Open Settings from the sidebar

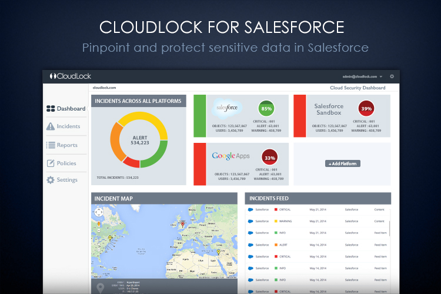[x=62, y=180]
